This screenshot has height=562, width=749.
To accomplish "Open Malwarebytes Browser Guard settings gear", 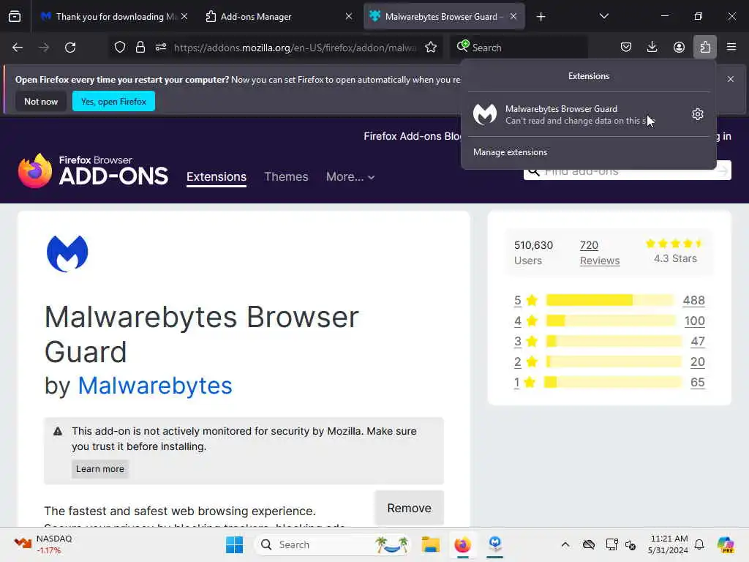I will (697, 114).
